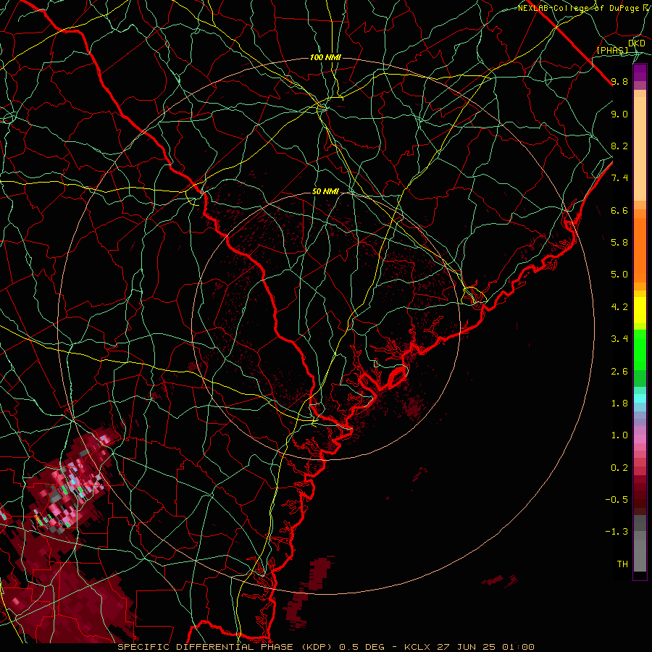Click the bright green segment of the color bar

coord(640,349)
